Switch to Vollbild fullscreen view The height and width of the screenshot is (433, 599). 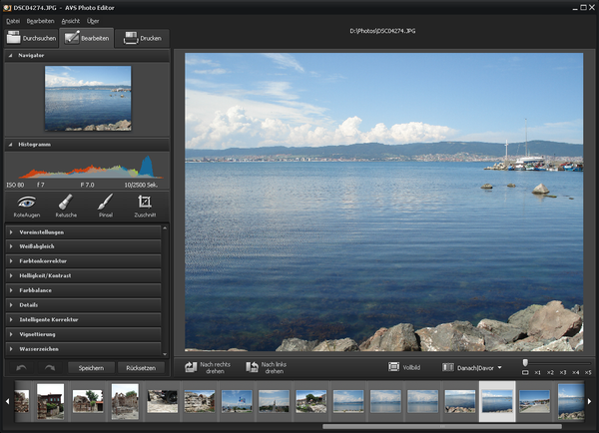404,367
